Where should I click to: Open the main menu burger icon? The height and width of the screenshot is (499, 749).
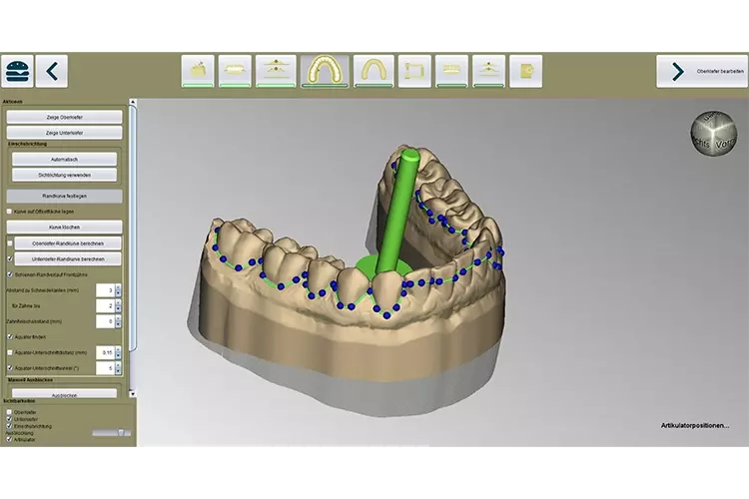[17, 71]
